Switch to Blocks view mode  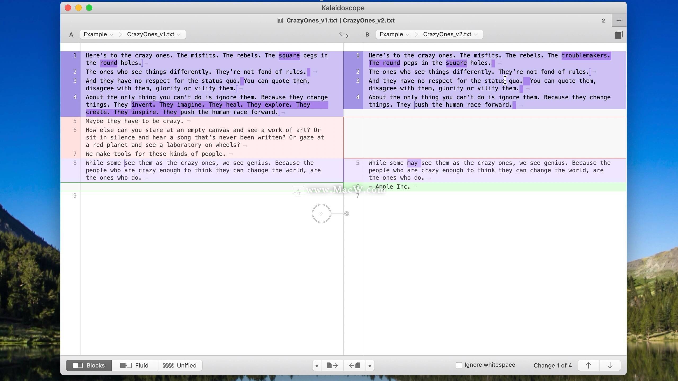coord(89,365)
